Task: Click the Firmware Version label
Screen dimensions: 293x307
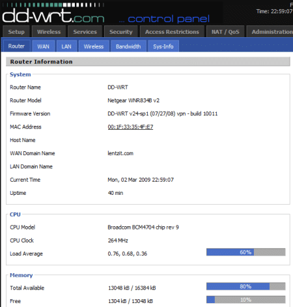Action: tap(30, 113)
